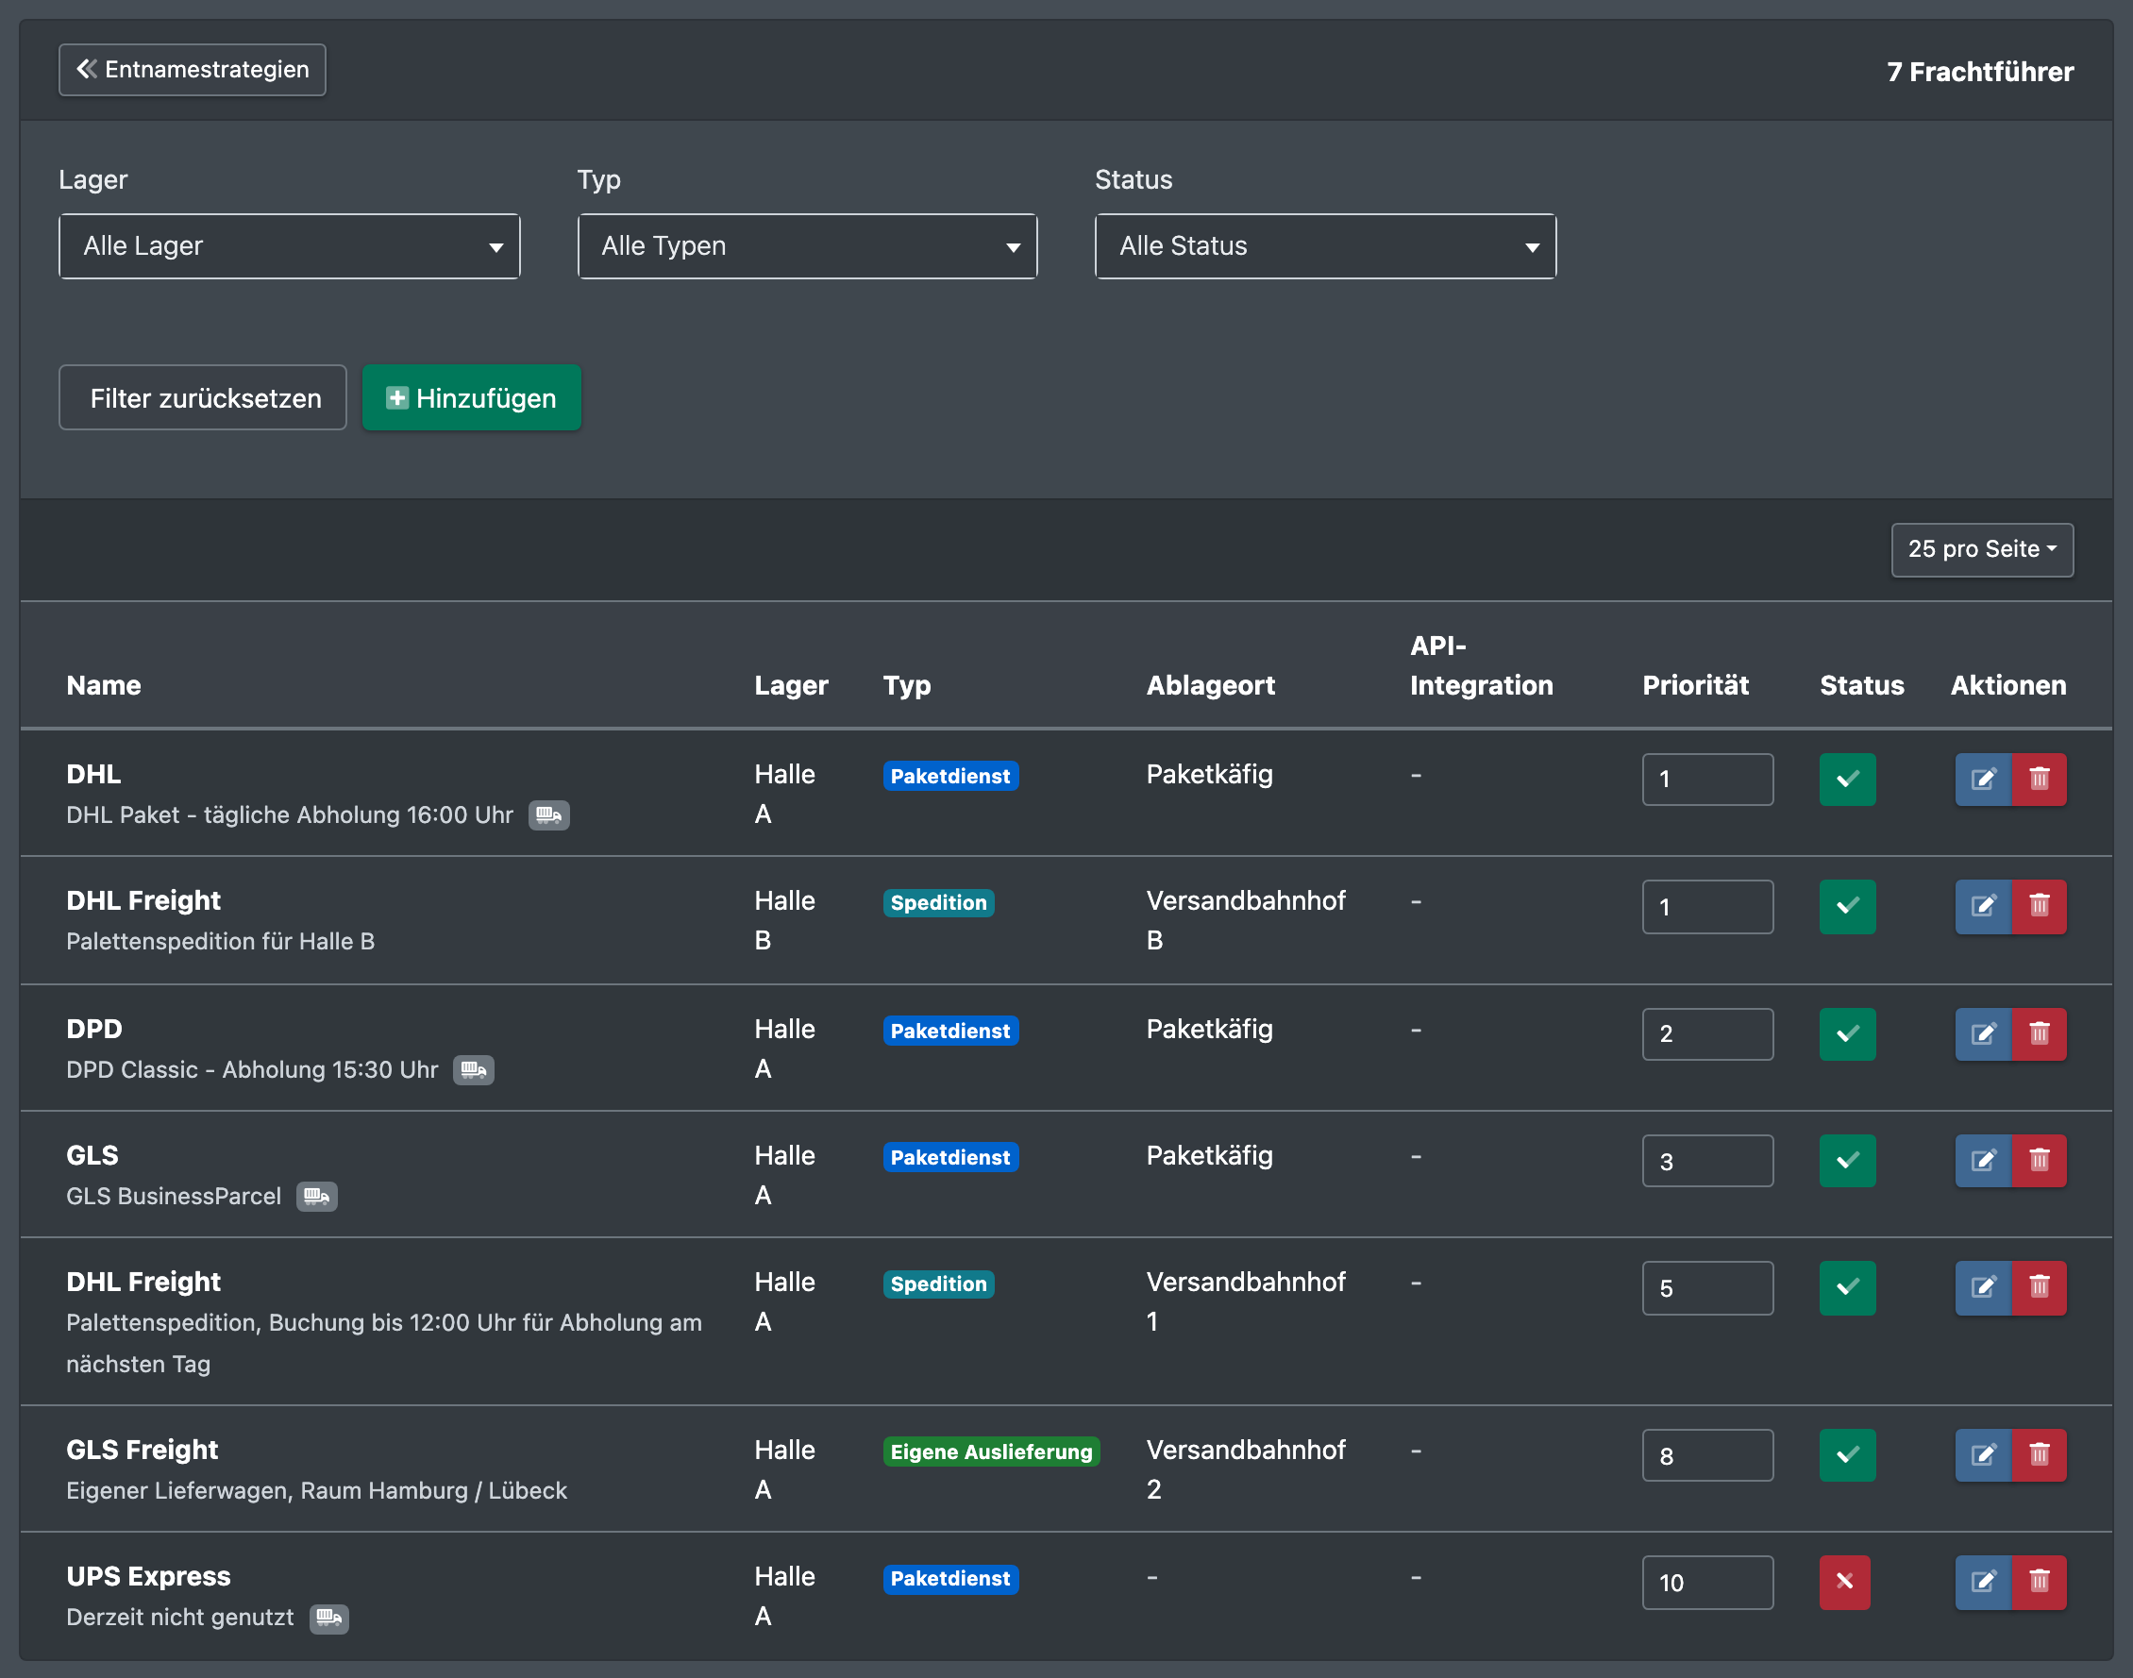Delete DHL Freight in Halle B
This screenshot has width=2133, height=1678.
2039,906
